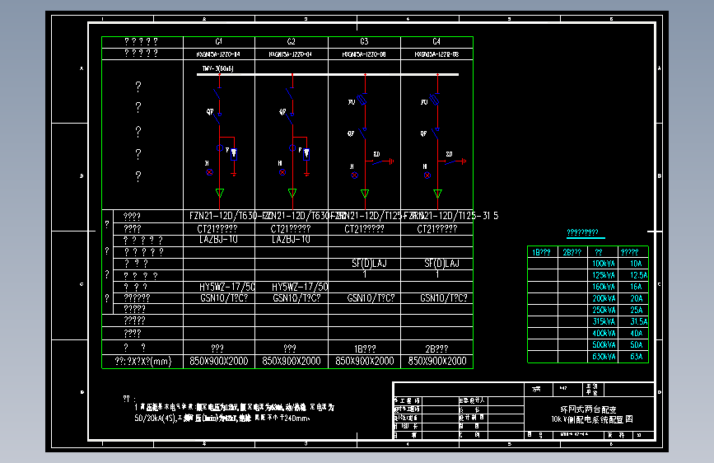Click 850X900X2000 in the G1 column
The image size is (714, 463).
[218, 362]
